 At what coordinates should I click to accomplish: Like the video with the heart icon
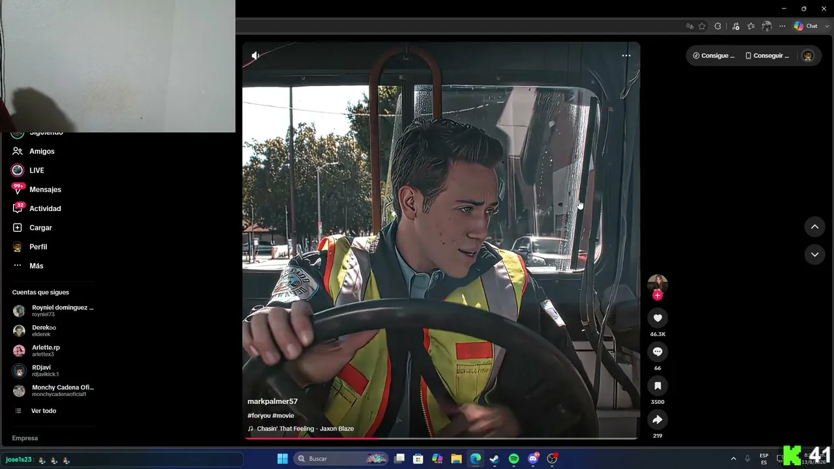click(657, 318)
